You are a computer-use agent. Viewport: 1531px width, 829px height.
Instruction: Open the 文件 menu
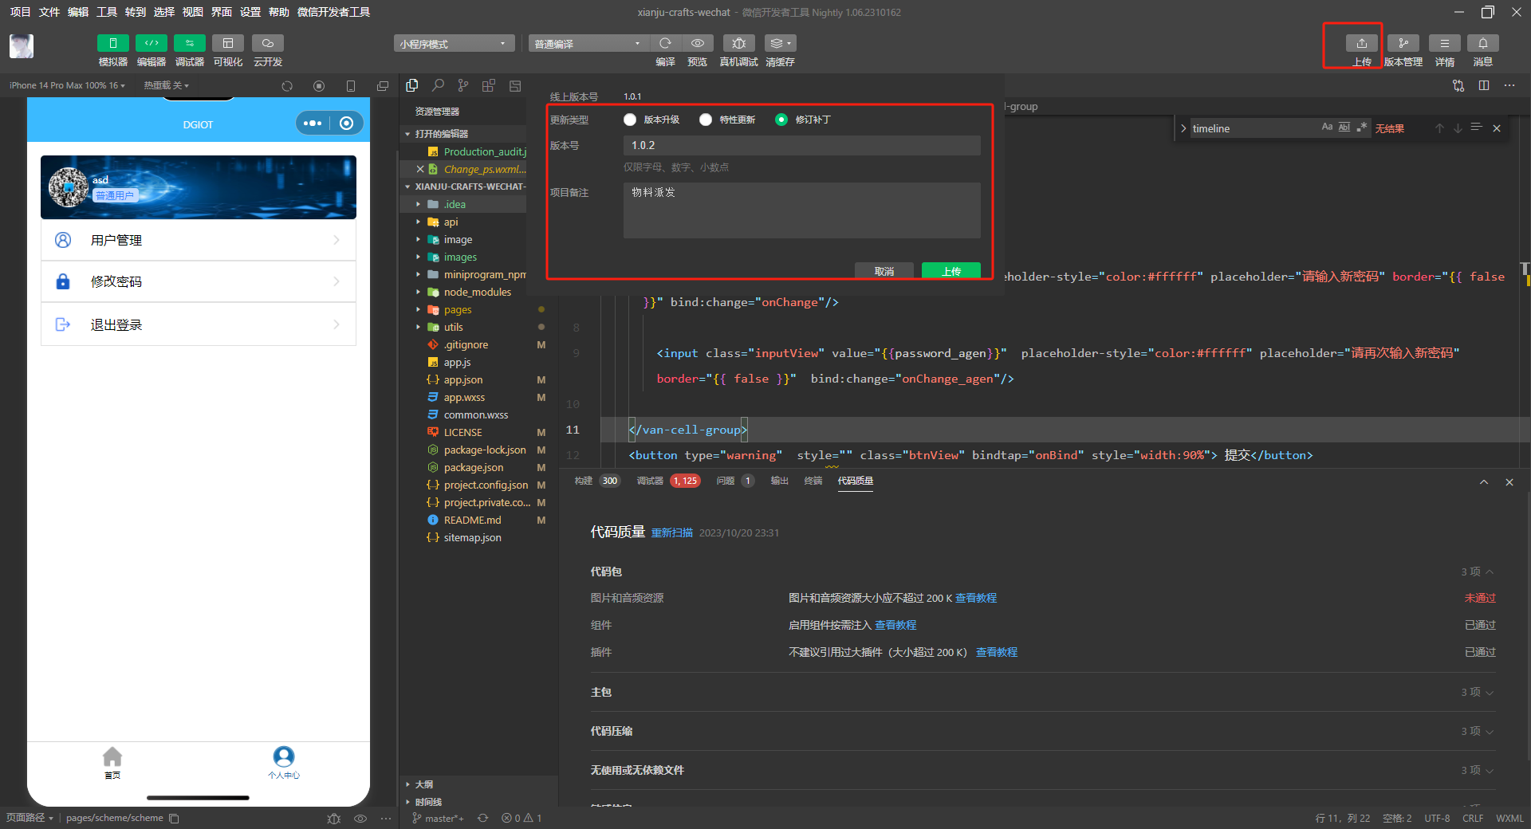(x=49, y=12)
